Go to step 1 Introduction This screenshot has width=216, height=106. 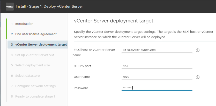[22, 24]
